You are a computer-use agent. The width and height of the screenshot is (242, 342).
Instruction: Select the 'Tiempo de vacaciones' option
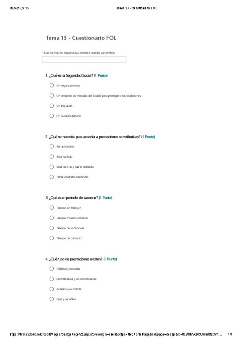point(52,228)
